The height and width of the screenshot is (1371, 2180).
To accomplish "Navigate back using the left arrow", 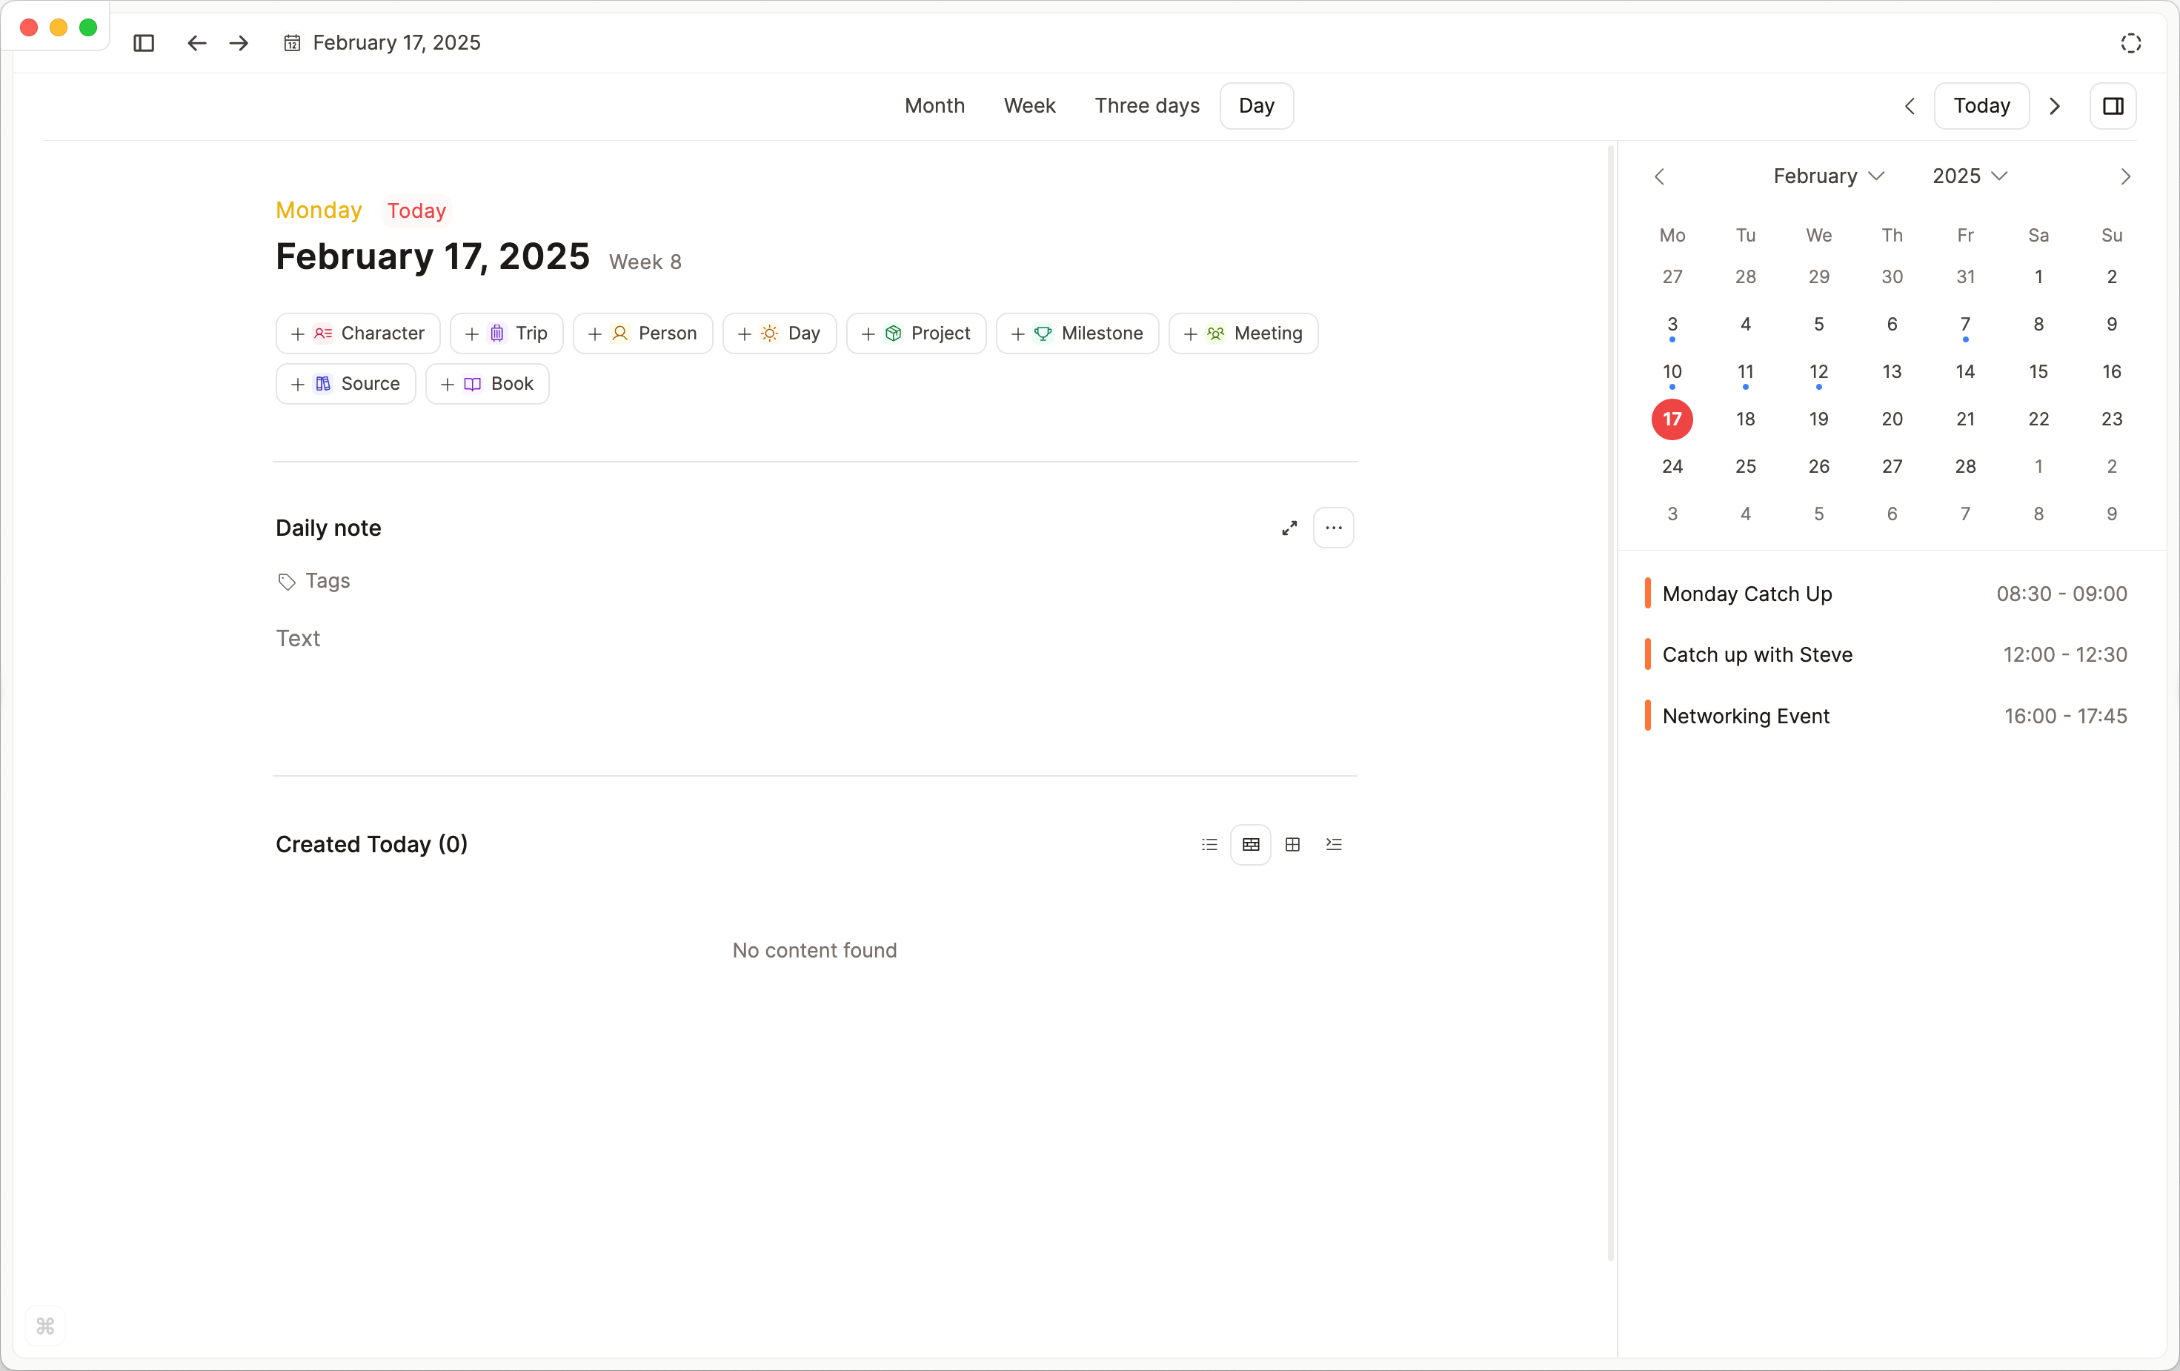I will (x=196, y=42).
